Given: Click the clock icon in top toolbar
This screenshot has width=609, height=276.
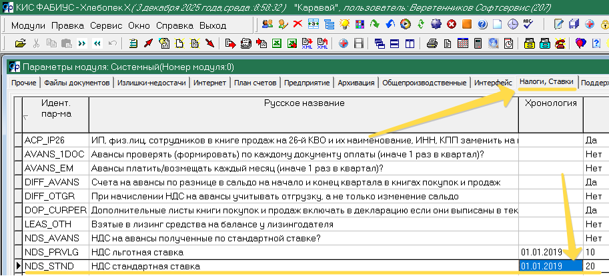Looking at the screenshot, I should point(513,24).
